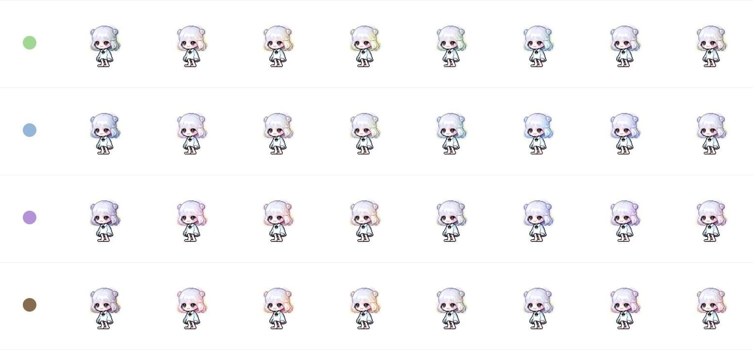Pick fifth character in purple row

click(451, 221)
